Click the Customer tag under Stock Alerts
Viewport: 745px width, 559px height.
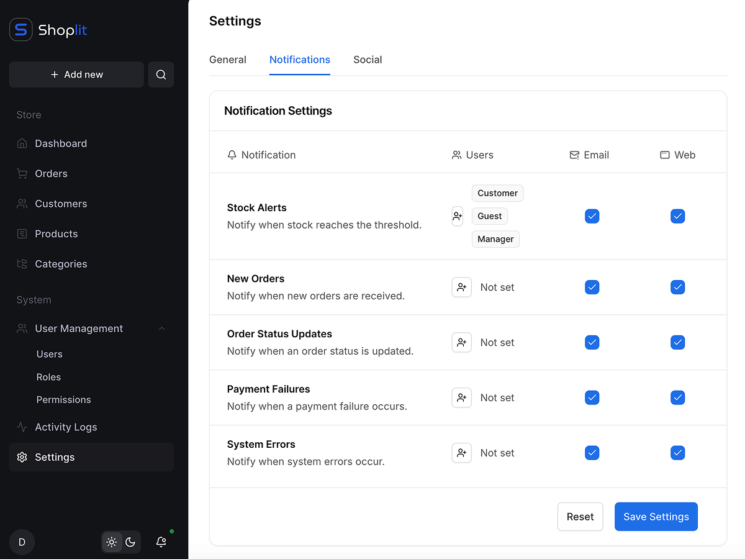497,193
